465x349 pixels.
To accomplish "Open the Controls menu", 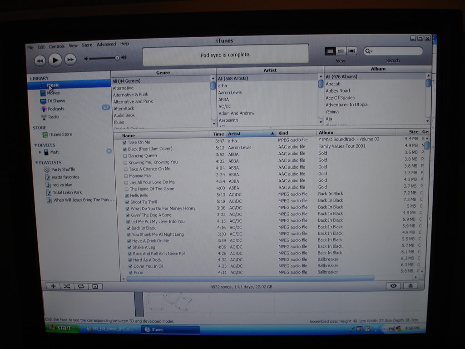I will pyautogui.click(x=57, y=46).
